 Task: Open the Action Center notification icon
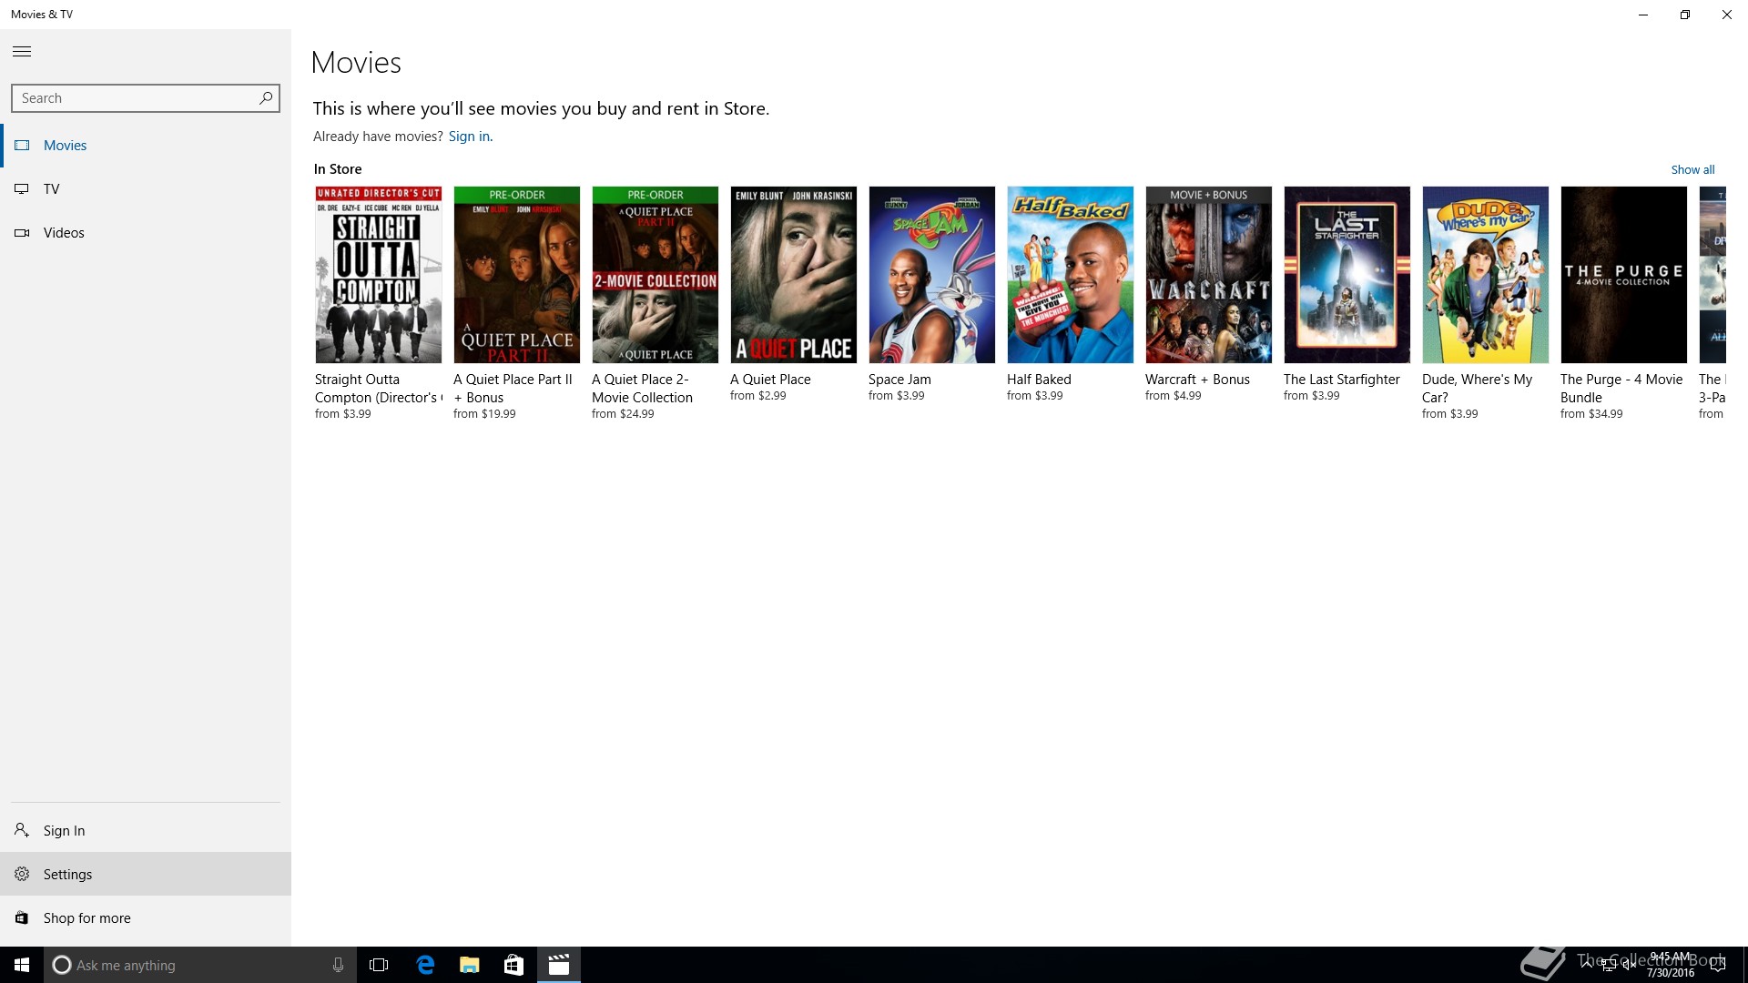[1718, 965]
